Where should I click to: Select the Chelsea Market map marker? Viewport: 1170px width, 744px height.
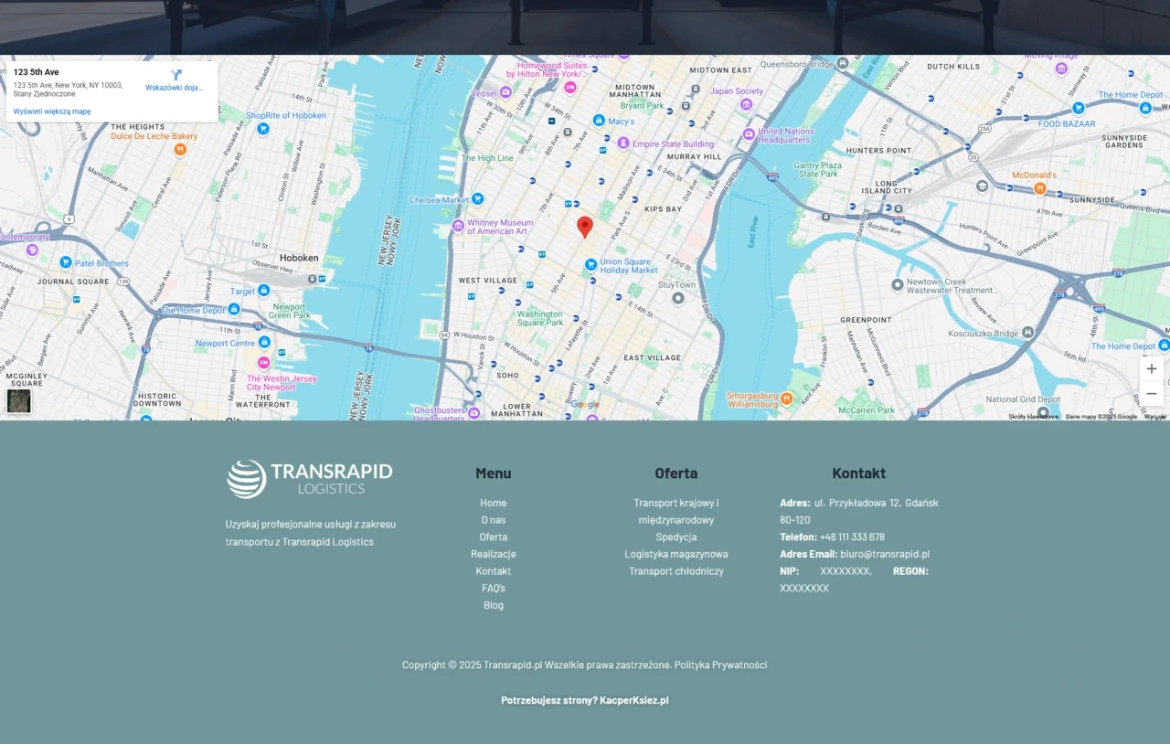(477, 199)
